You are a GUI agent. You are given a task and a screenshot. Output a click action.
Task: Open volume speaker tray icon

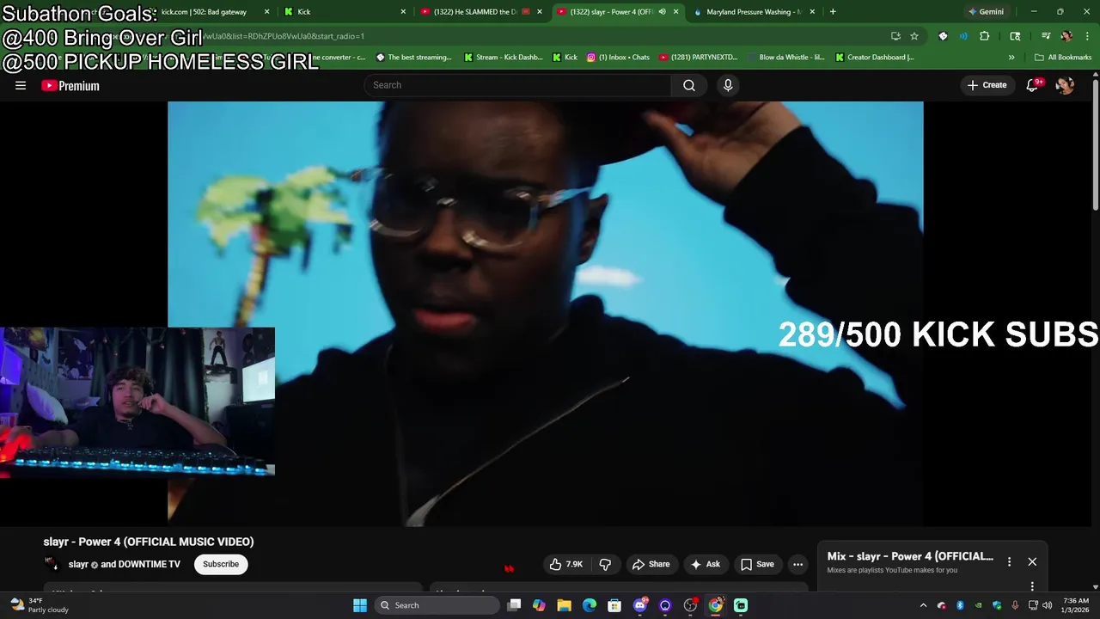pos(1047,605)
